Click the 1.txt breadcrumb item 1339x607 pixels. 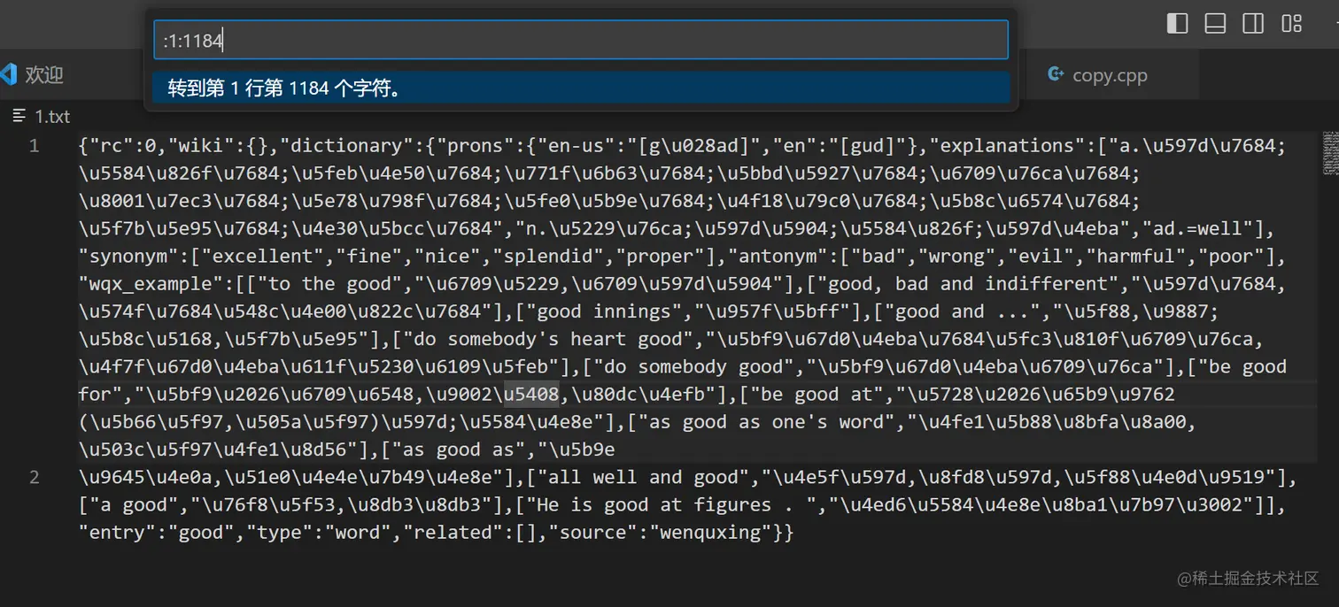[52, 116]
